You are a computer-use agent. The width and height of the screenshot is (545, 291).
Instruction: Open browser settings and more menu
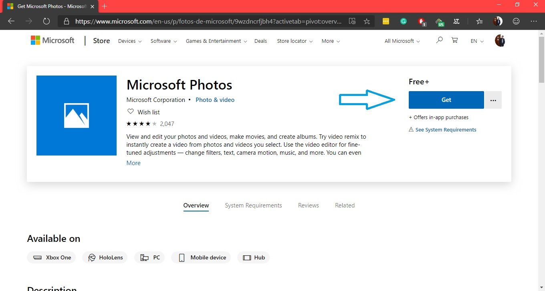click(533, 21)
